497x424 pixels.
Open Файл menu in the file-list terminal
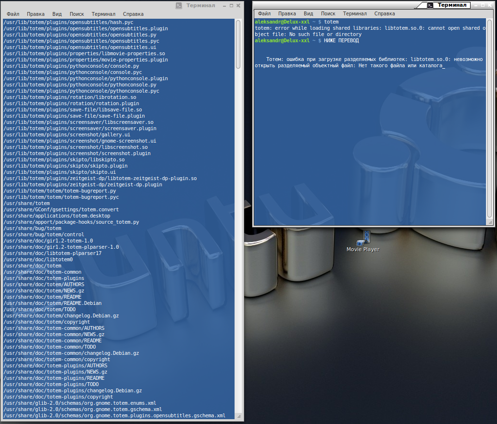[x=12, y=14]
